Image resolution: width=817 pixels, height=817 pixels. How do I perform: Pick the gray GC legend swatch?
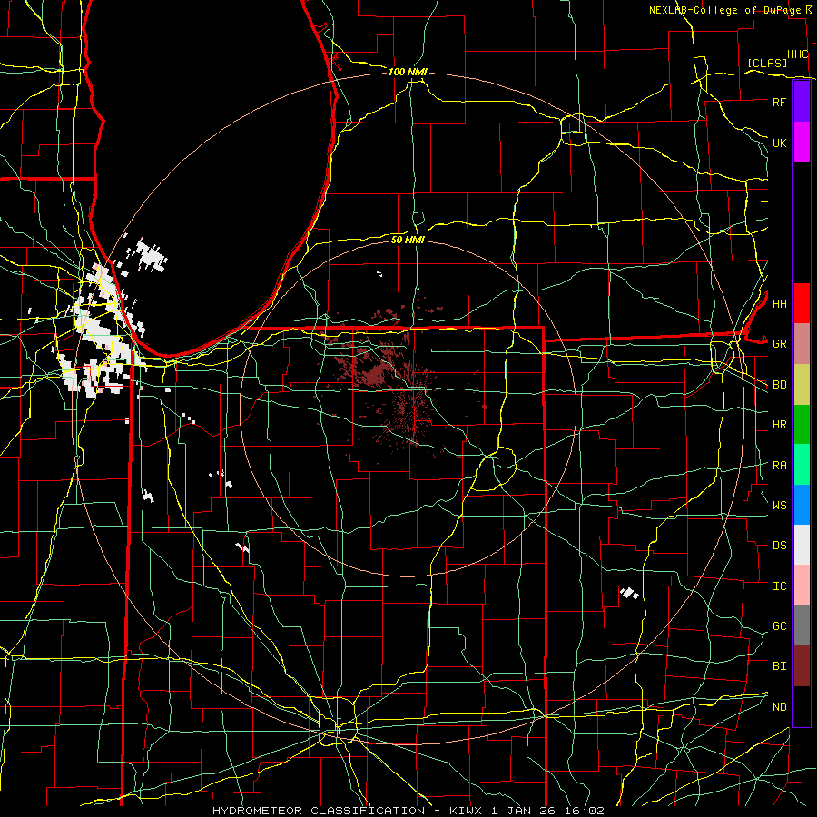pos(802,625)
